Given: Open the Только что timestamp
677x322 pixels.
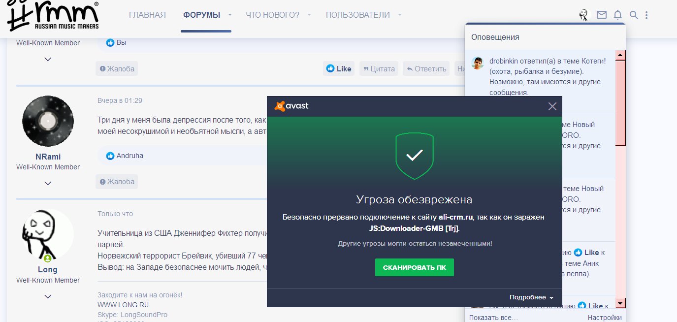Looking at the screenshot, I should (x=115, y=214).
